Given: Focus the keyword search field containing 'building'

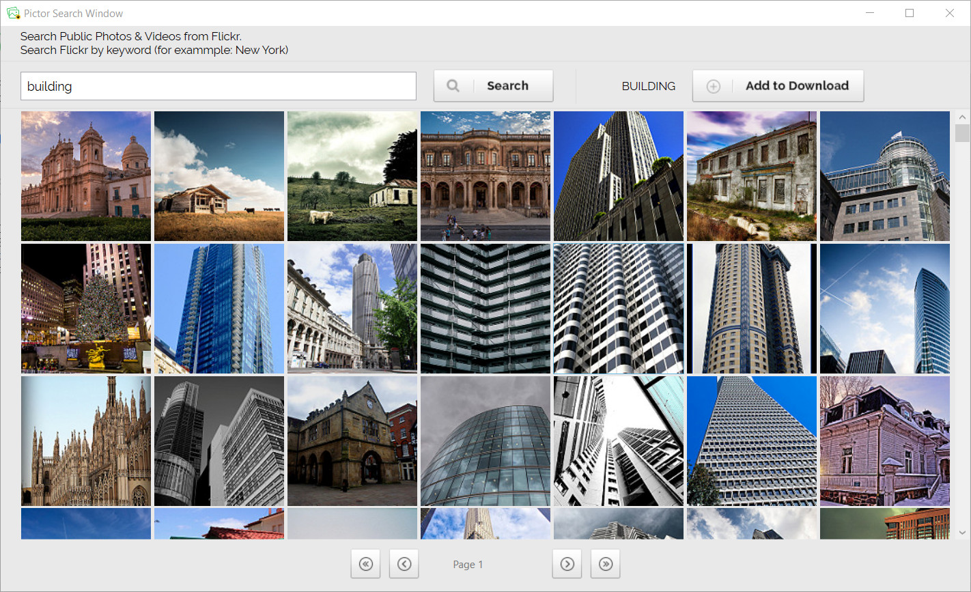Looking at the screenshot, I should (x=219, y=86).
